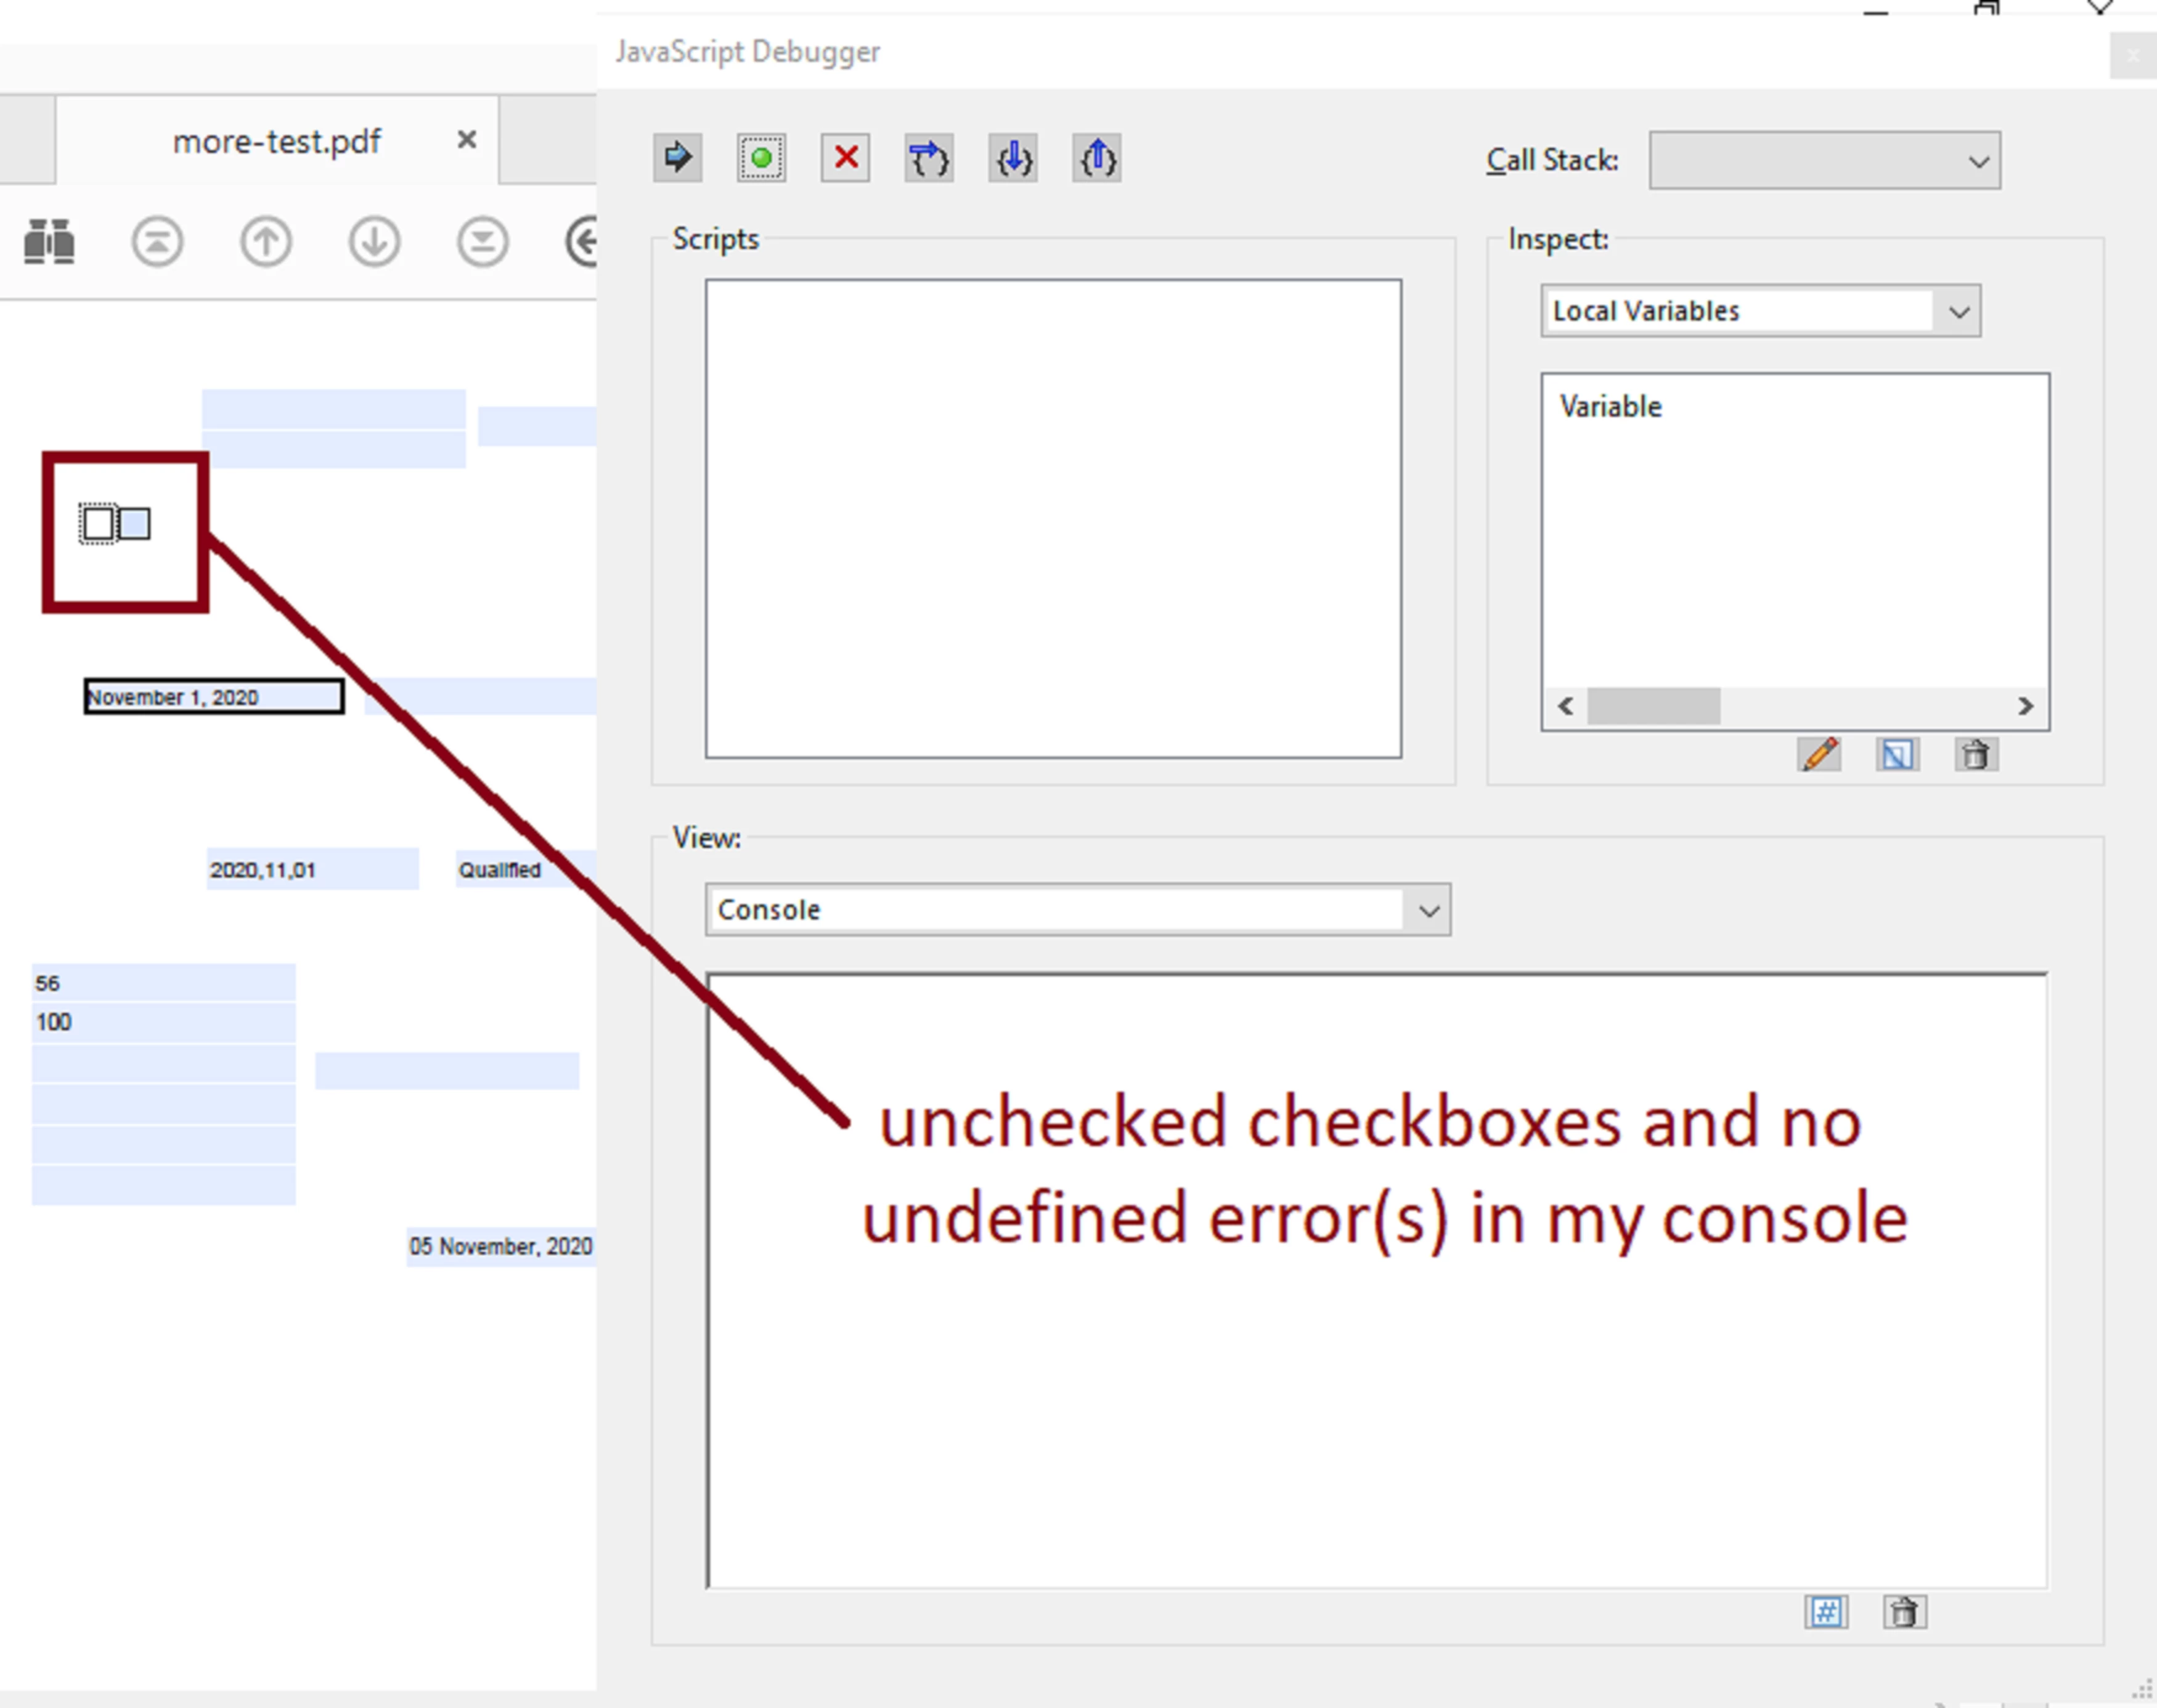Clear console with lower trash icon
The image size is (2157, 1708).
(1904, 1612)
